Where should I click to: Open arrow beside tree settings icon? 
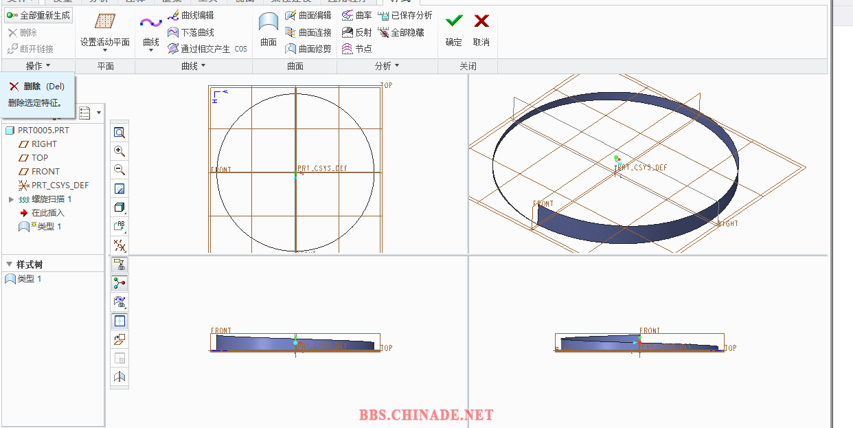99,113
